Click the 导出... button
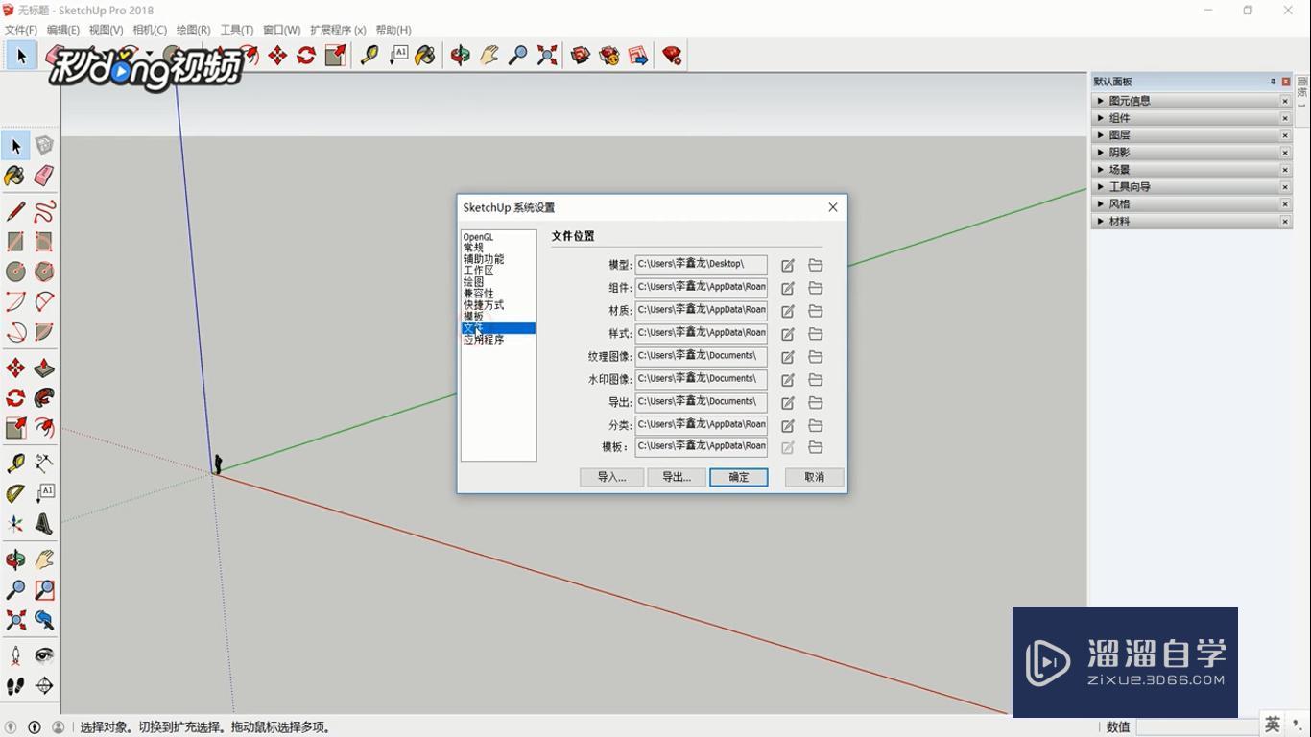This screenshot has width=1311, height=737. pyautogui.click(x=677, y=477)
